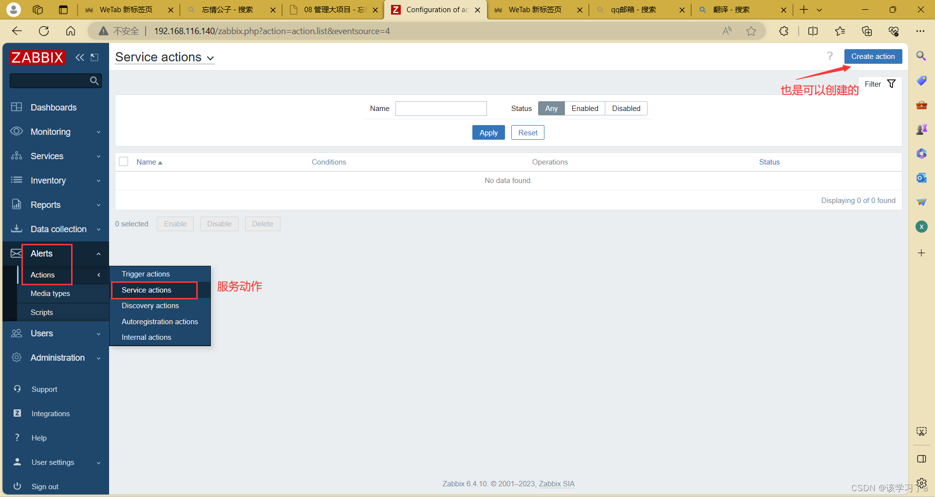
Task: Sort table by Status column
Action: [769, 162]
